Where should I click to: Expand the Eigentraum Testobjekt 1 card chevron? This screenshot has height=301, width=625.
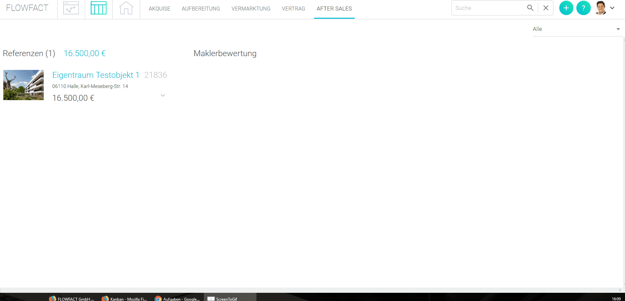click(163, 96)
